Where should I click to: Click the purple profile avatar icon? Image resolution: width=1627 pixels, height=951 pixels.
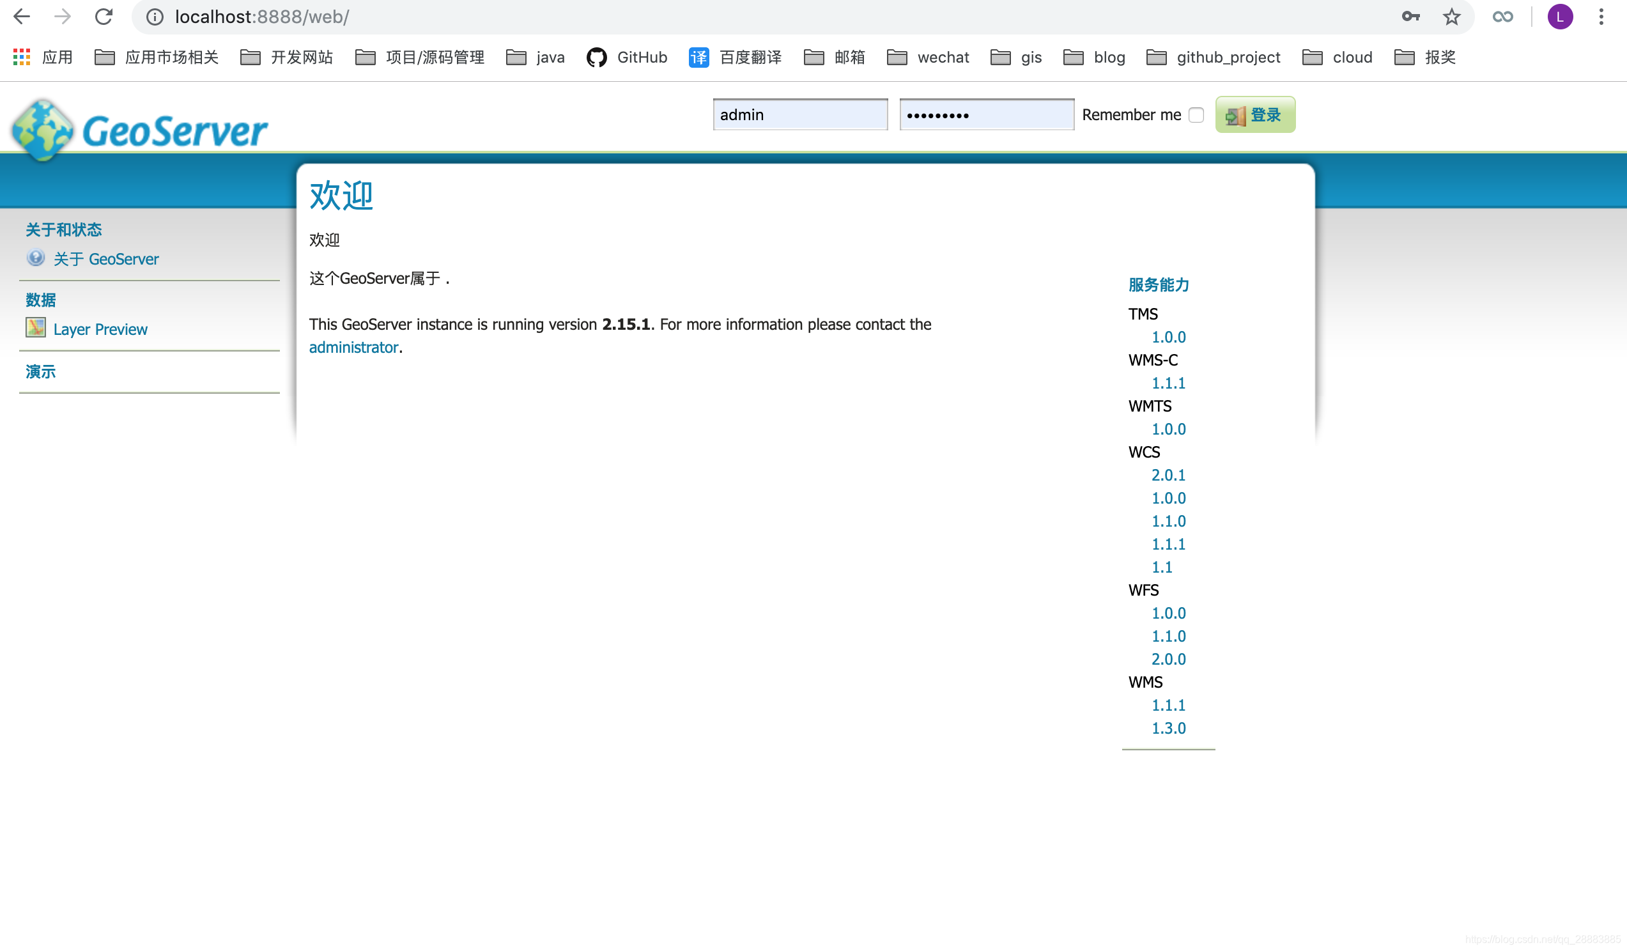point(1560,17)
